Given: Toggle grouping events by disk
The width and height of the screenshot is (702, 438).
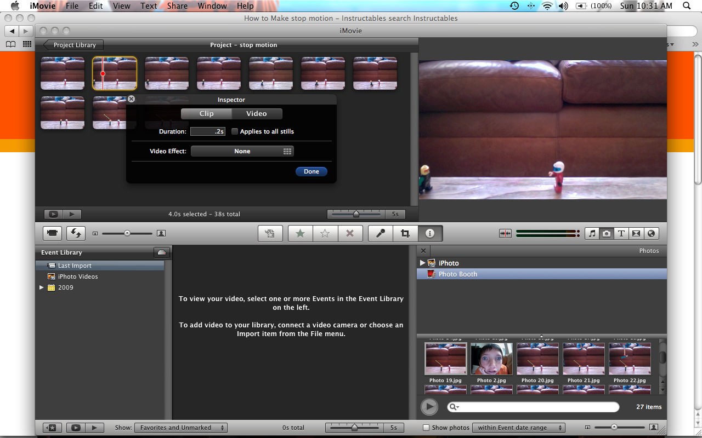Looking at the screenshot, I should 161,252.
